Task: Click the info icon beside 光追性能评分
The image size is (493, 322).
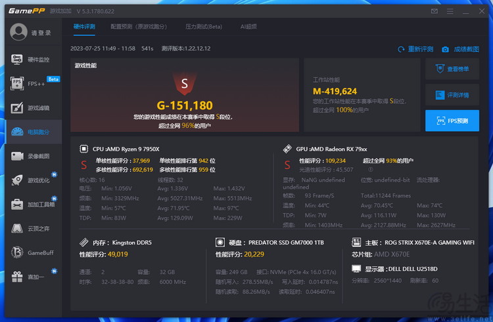Action: (x=371, y=170)
